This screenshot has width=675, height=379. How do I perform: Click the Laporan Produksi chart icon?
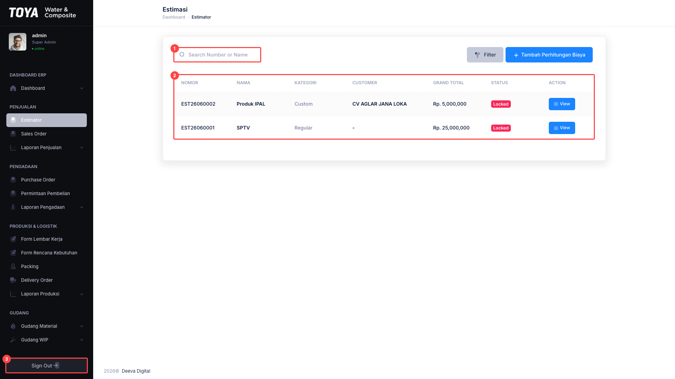[x=13, y=294]
